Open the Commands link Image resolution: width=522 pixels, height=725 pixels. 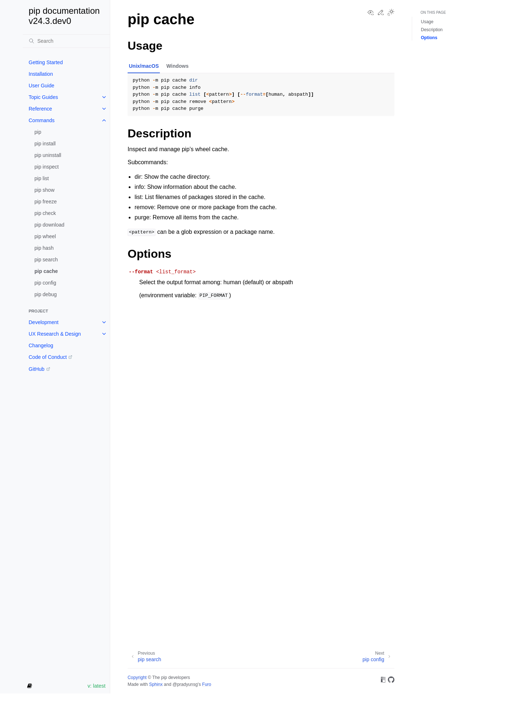(x=41, y=120)
